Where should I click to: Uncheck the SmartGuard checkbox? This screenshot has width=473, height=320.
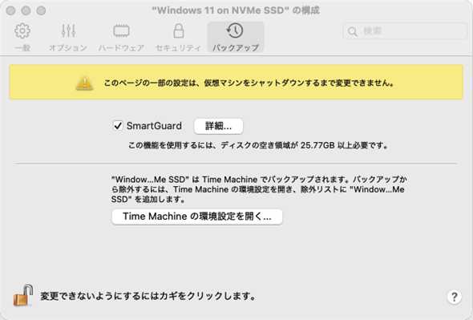tap(118, 126)
